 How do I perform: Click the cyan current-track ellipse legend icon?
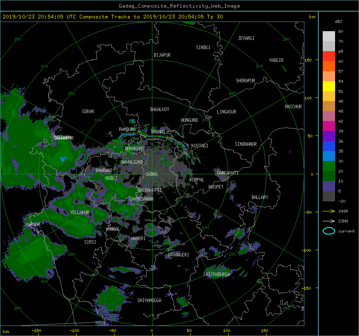click(329, 231)
